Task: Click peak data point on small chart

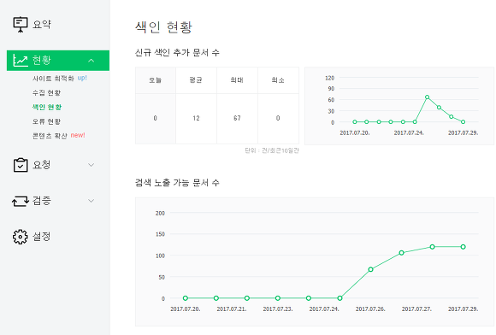Action: [427, 97]
